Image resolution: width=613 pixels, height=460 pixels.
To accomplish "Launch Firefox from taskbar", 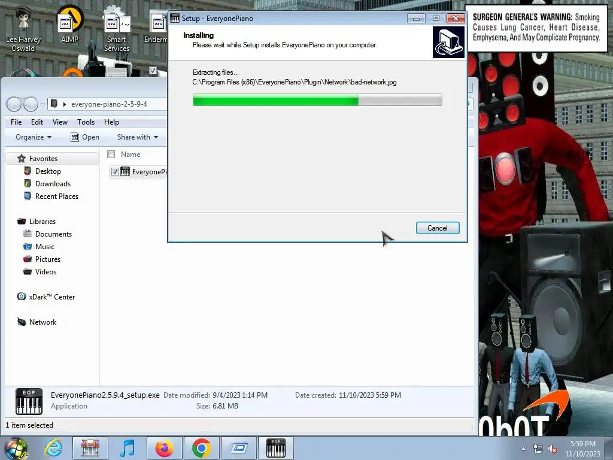I will click(164, 448).
